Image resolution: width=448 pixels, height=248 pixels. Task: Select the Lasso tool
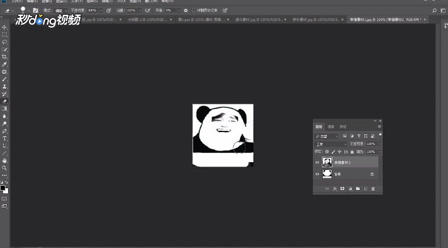tap(4, 42)
